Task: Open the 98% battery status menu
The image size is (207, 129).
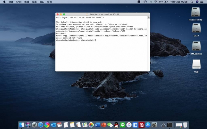Action: [163, 2]
